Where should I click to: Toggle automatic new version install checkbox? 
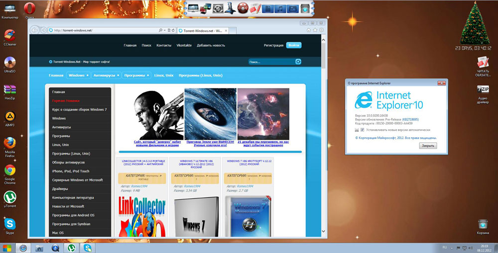point(363,130)
